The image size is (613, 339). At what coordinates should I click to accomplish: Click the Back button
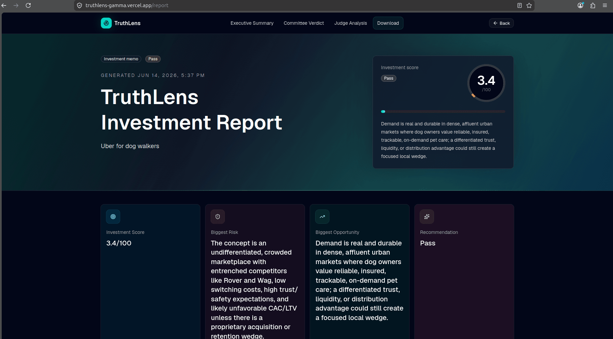pos(501,23)
